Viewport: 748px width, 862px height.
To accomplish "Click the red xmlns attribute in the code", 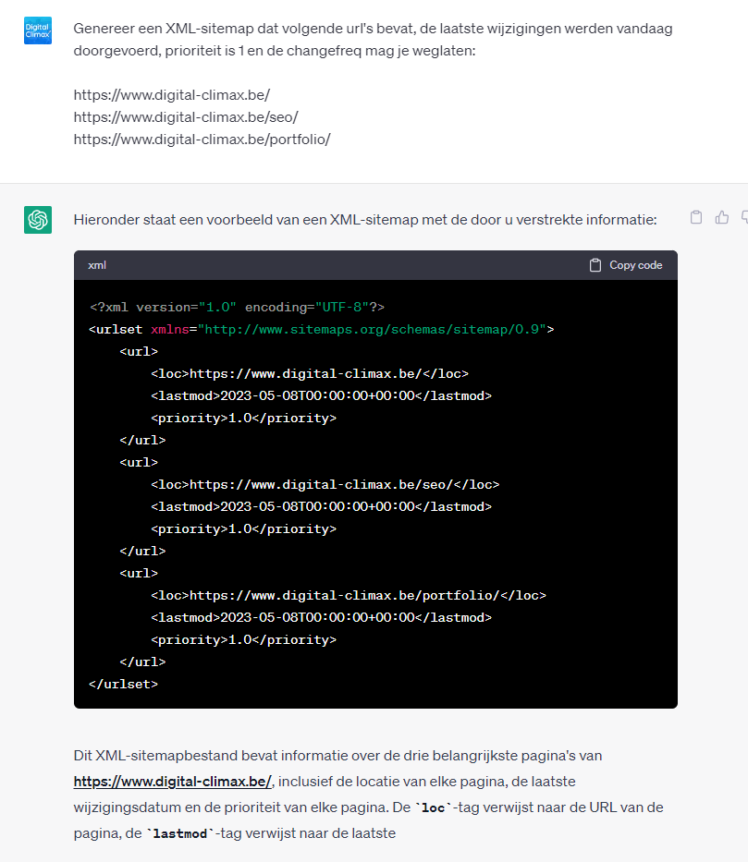I will pos(170,329).
